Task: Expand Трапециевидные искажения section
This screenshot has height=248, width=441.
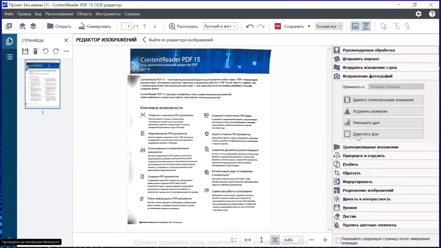Action: point(386,147)
